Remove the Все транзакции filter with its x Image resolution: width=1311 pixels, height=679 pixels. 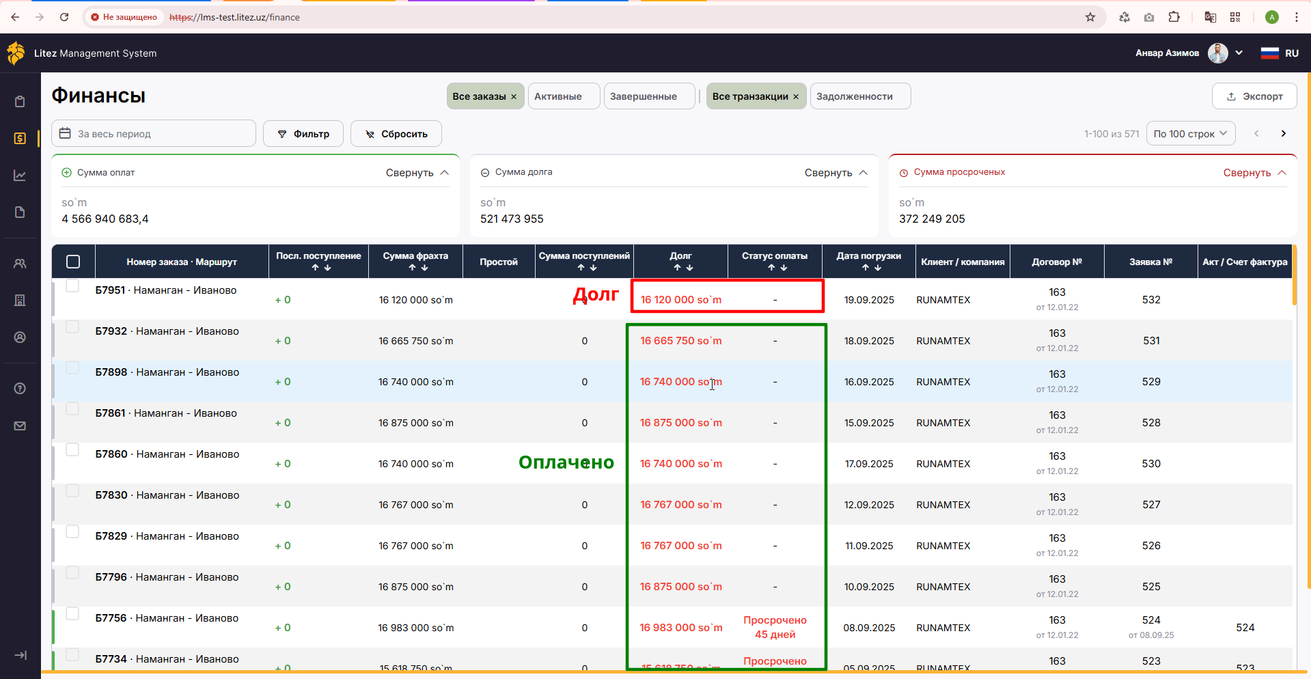coord(796,97)
